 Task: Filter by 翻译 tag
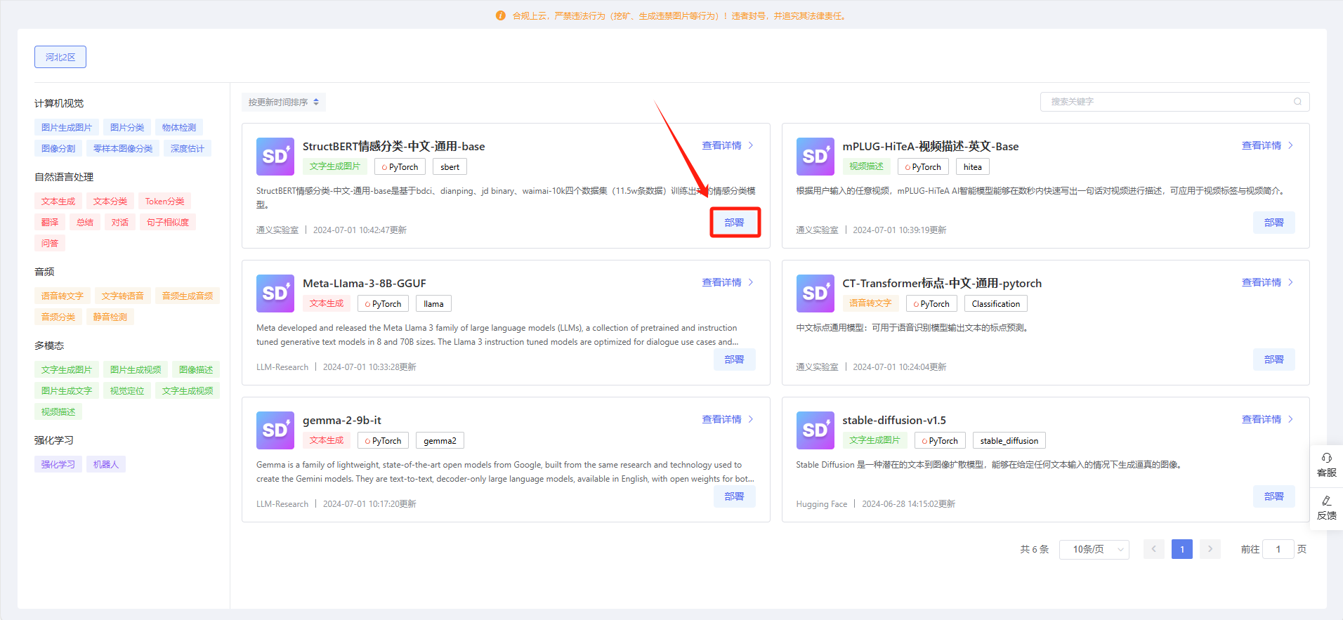click(x=50, y=223)
